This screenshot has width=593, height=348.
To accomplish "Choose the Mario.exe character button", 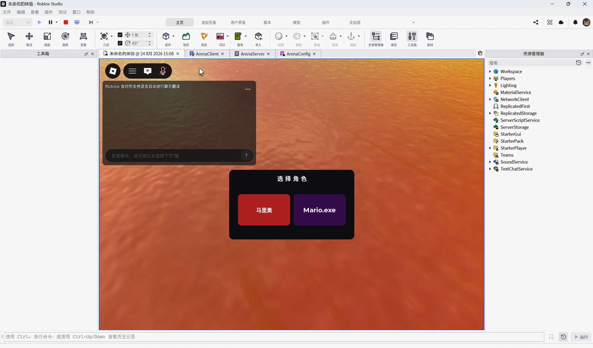I will pos(319,210).
